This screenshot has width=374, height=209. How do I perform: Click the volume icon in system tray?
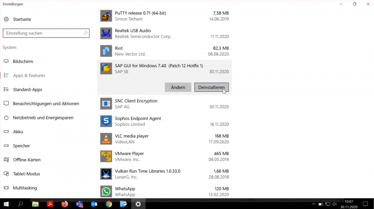point(335,204)
